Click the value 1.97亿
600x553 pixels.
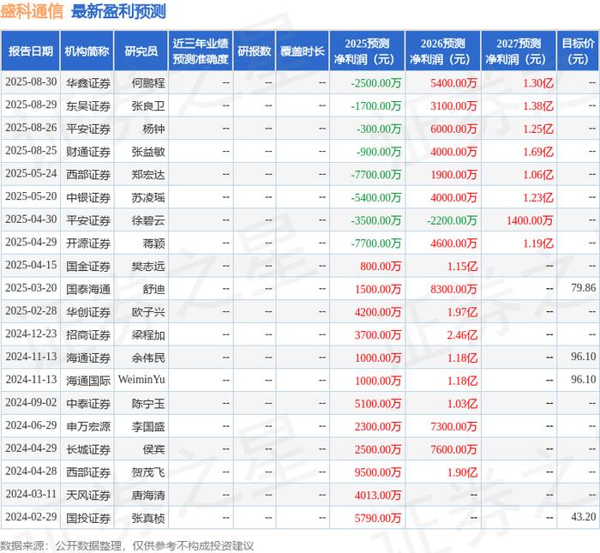[462, 312]
